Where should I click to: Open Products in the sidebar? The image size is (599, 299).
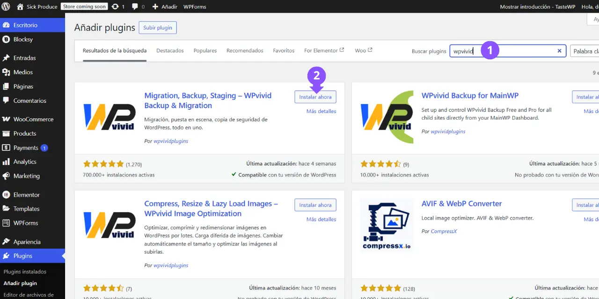[x=32, y=133]
